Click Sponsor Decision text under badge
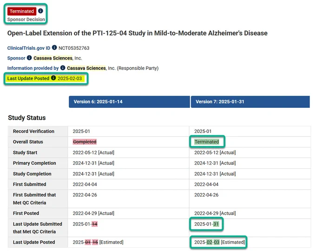 [x=26, y=20]
